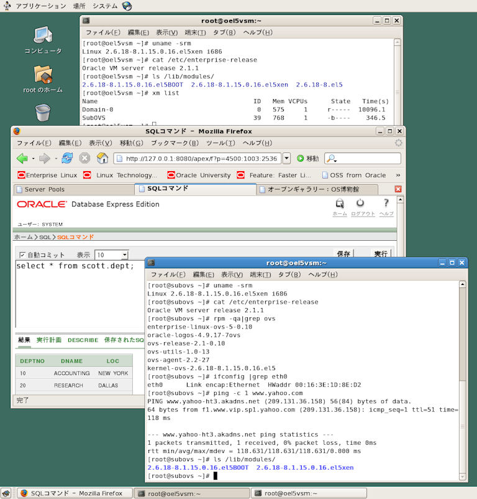Click the back terminal's scrollbar up arrow

[397, 42]
